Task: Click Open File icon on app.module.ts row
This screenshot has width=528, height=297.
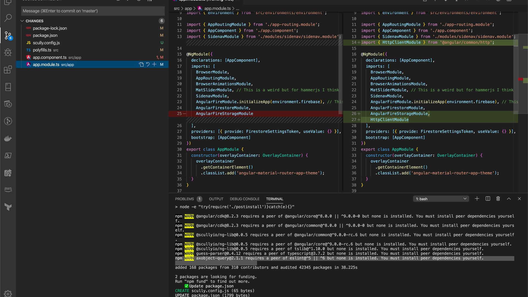Action: pyautogui.click(x=141, y=64)
